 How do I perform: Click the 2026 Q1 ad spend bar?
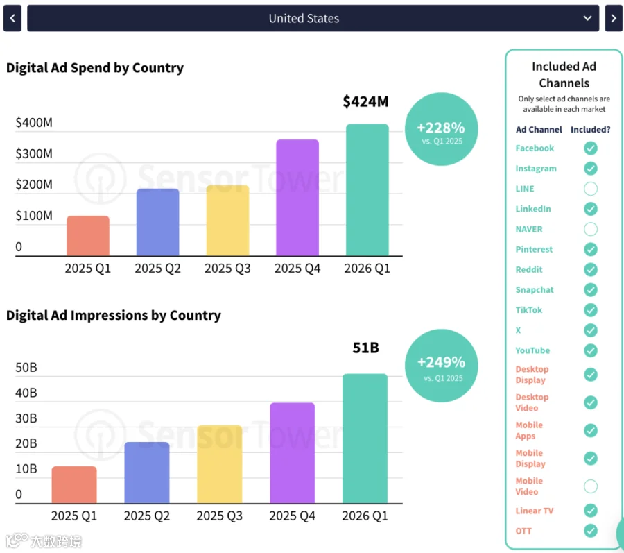point(367,190)
